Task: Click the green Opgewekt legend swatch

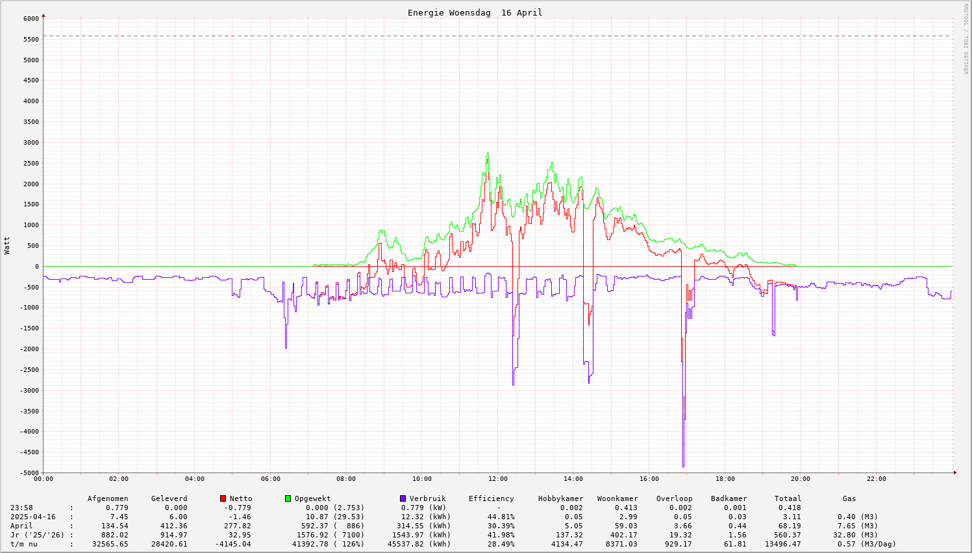Action: pyautogui.click(x=288, y=498)
